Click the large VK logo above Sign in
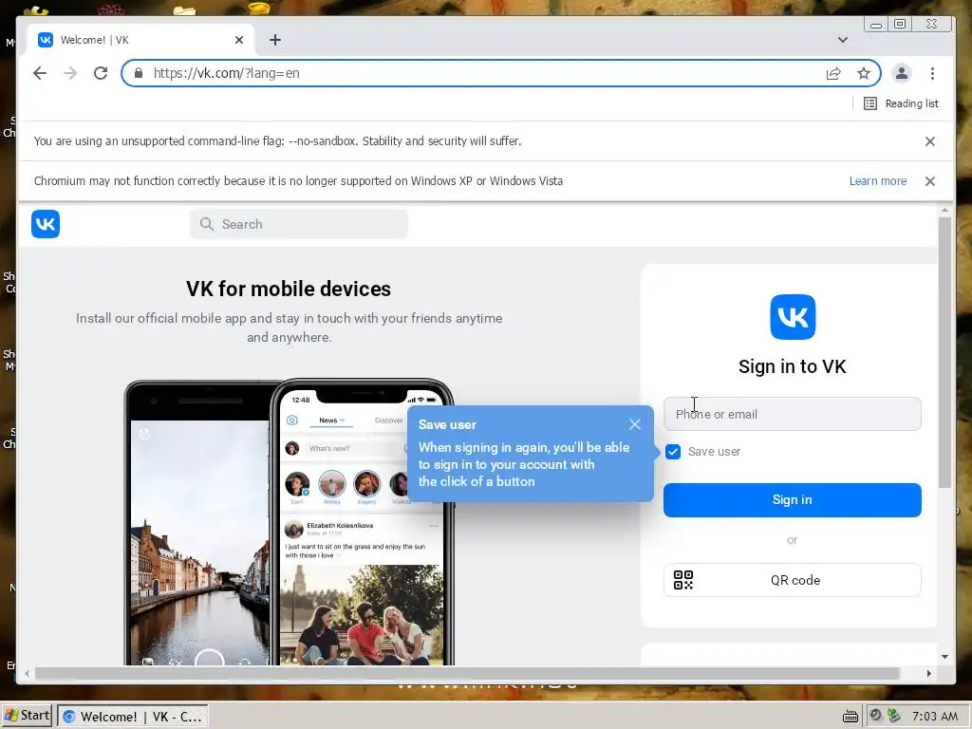Image resolution: width=972 pixels, height=729 pixels. click(793, 317)
